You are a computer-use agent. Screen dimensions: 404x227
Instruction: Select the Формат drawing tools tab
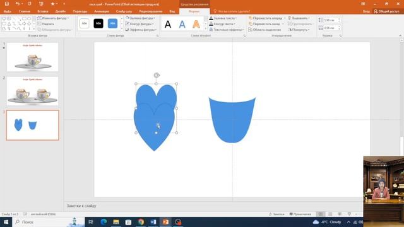click(194, 11)
